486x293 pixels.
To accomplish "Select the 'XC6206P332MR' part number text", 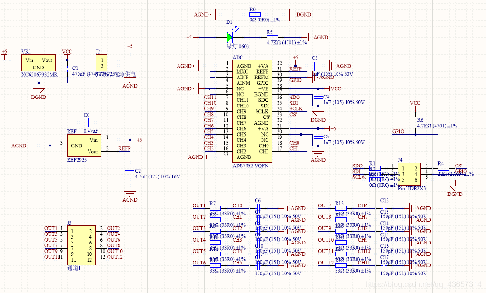I will pos(40,75).
